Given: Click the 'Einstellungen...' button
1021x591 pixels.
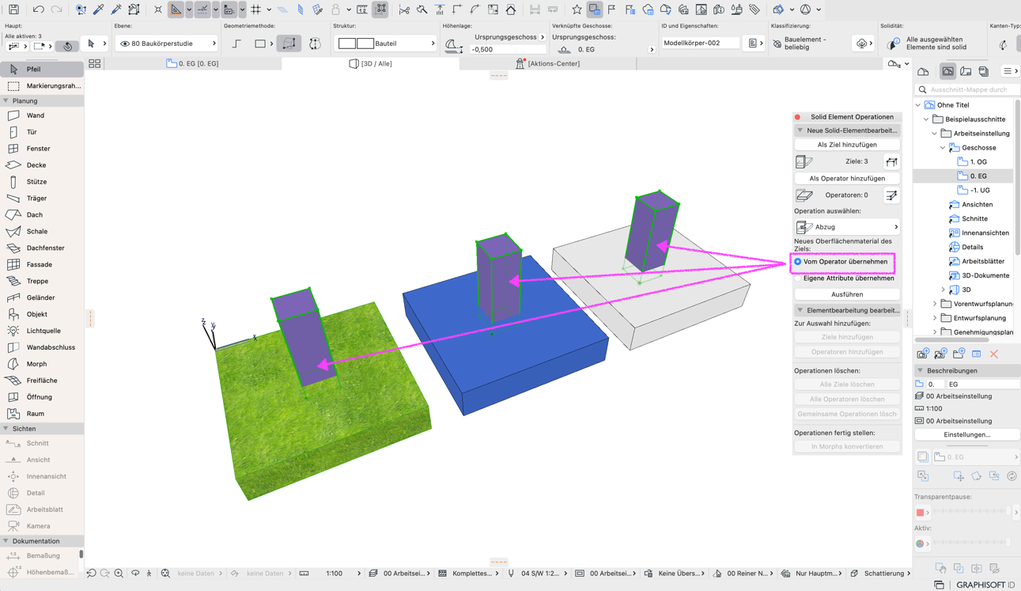Looking at the screenshot, I should click(x=966, y=434).
